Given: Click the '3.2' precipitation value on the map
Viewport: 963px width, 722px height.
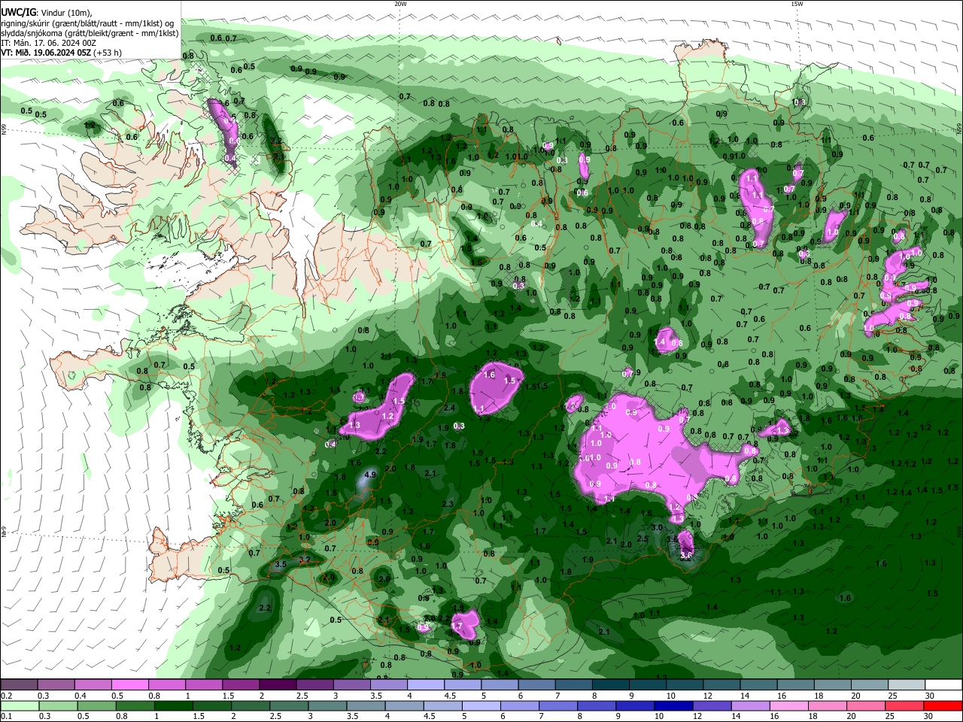Looking at the screenshot, I should [305, 560].
